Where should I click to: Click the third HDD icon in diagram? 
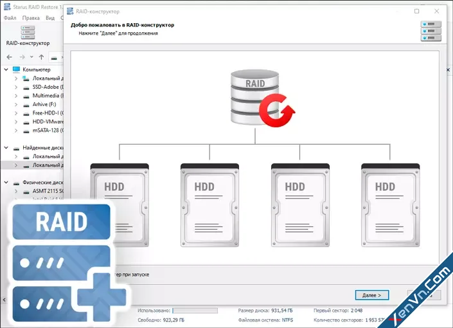(300, 205)
